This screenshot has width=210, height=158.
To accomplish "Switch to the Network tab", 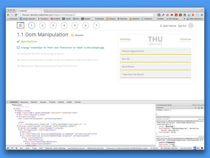I will [x=34, y=102].
